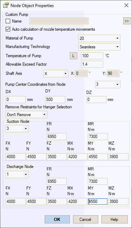Click the Suction Node FR 6950 field

point(57,137)
